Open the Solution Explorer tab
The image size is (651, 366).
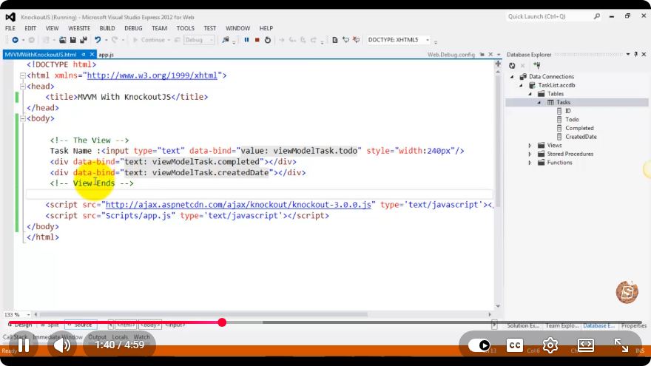[x=523, y=326]
